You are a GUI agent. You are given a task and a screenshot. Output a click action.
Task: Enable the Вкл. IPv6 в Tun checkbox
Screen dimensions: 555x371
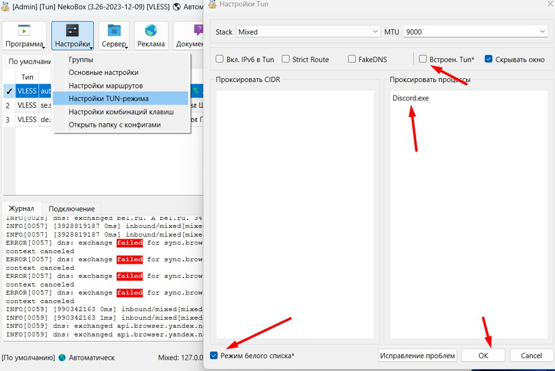click(220, 59)
